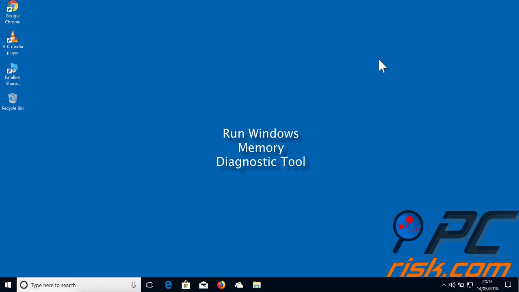Viewport: 519px width, 292px height.
Task: Open the volume speaker control
Action: 452,285
